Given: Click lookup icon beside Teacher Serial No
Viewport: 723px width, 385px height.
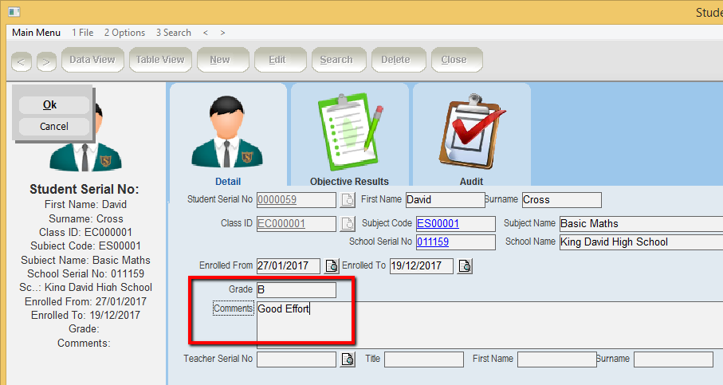Looking at the screenshot, I should [x=347, y=359].
